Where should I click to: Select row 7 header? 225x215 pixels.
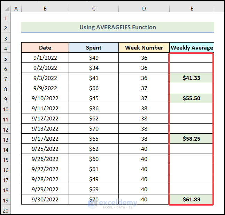(6, 78)
